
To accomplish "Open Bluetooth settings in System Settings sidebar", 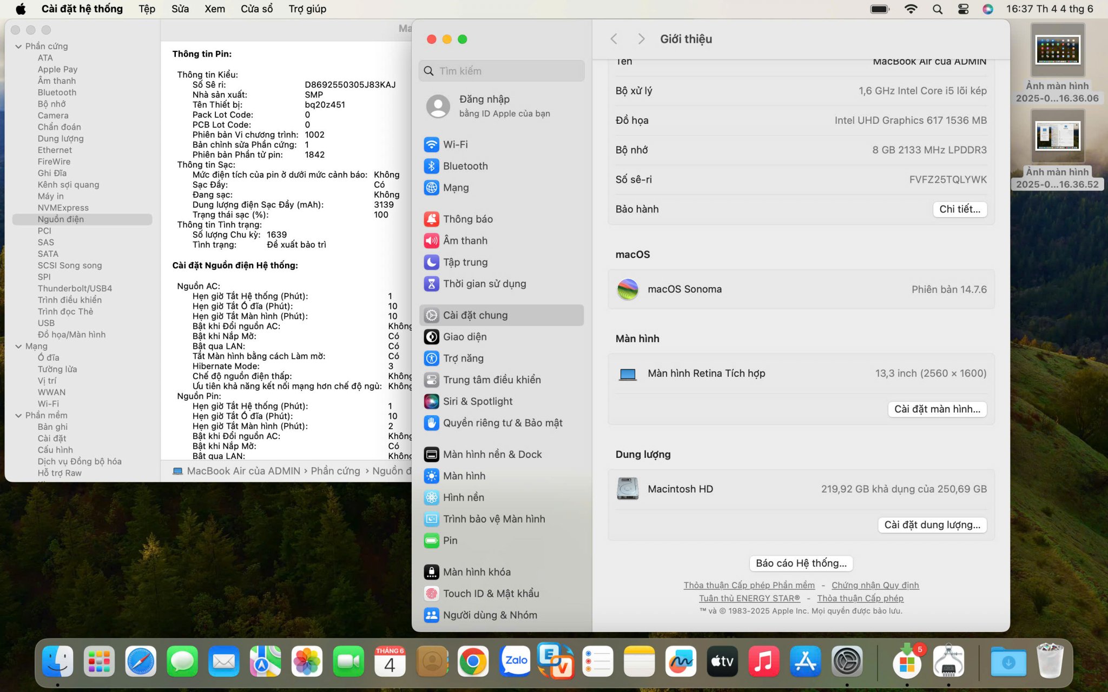I will coord(502,166).
